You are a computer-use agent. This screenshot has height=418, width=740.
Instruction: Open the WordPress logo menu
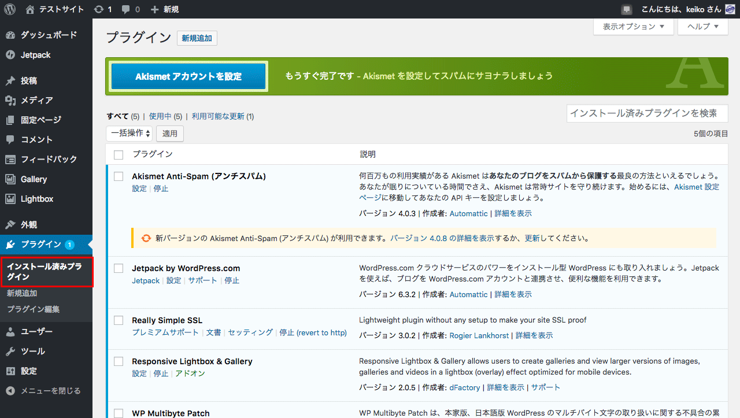pos(9,9)
